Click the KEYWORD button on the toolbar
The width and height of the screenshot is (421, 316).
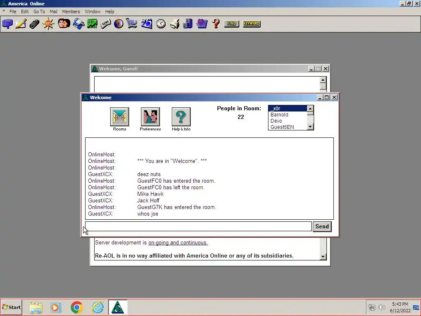(x=252, y=23)
